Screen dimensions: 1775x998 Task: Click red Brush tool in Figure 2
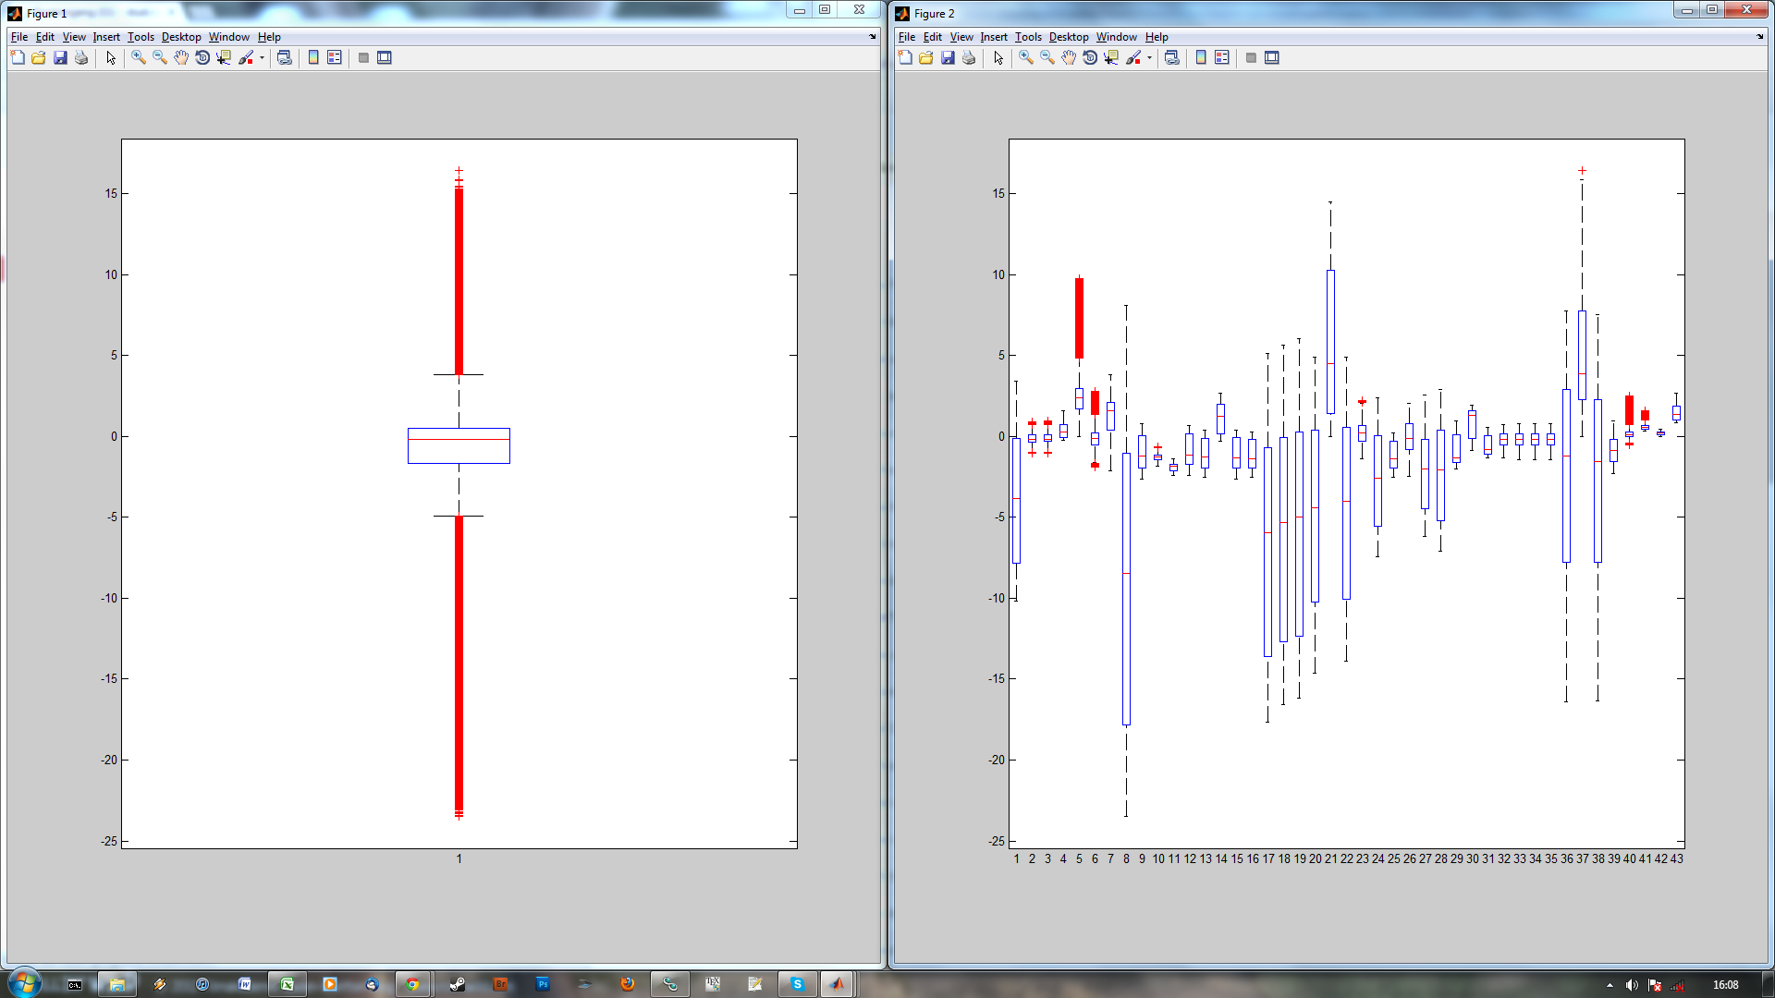[x=1132, y=57]
